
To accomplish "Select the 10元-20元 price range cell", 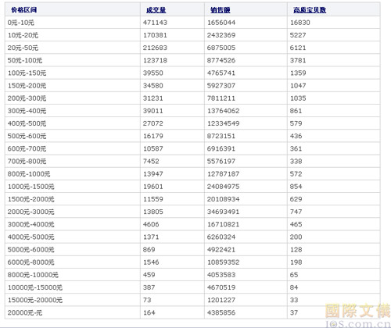I will click(x=73, y=35).
